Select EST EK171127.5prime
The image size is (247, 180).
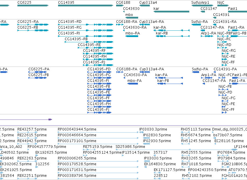point(170,170)
